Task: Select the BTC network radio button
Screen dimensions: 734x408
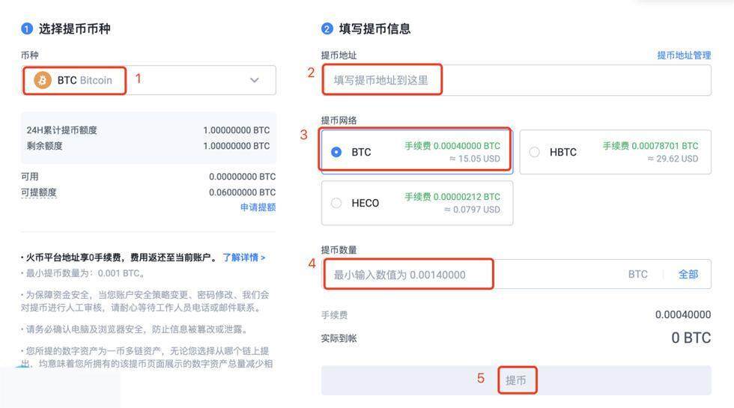Action: click(336, 152)
